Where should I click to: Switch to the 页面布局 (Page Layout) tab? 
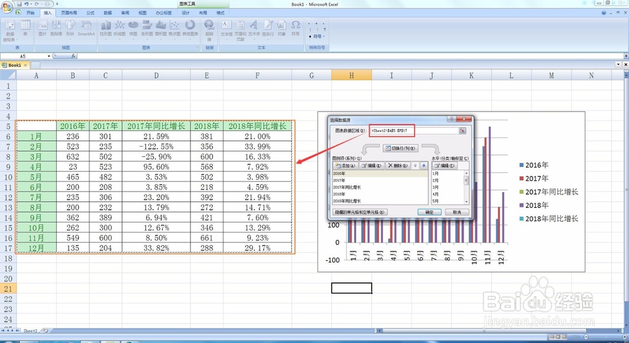[x=69, y=13]
